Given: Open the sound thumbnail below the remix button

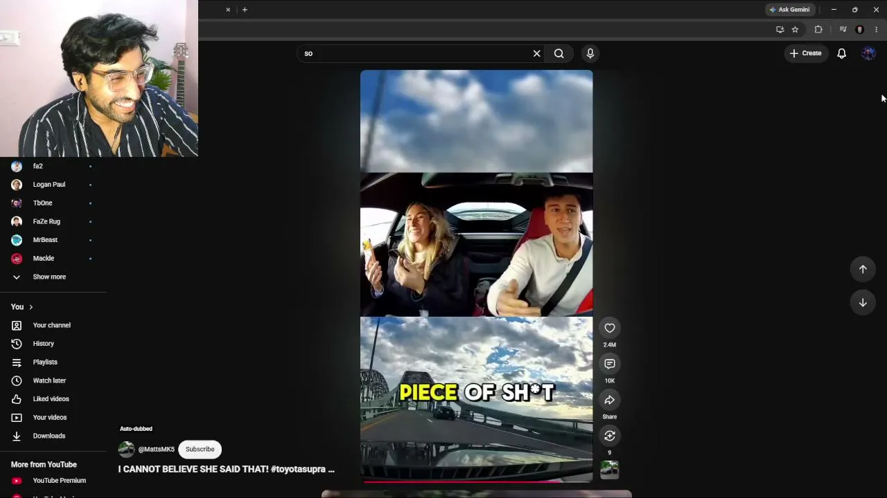Looking at the screenshot, I should click(x=610, y=470).
